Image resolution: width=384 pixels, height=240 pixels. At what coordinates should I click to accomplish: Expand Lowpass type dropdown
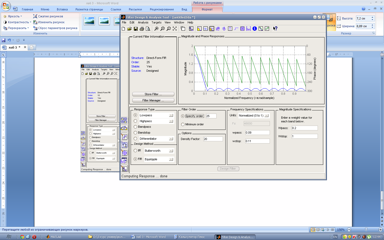pyautogui.click(x=171, y=115)
